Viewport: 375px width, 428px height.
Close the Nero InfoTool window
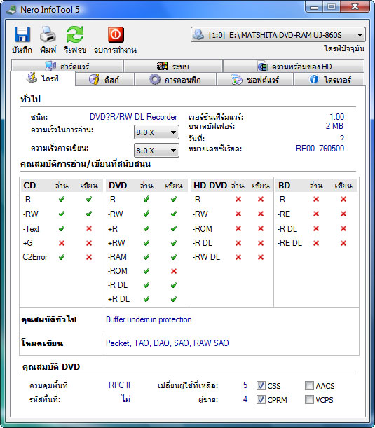tap(355, 6)
